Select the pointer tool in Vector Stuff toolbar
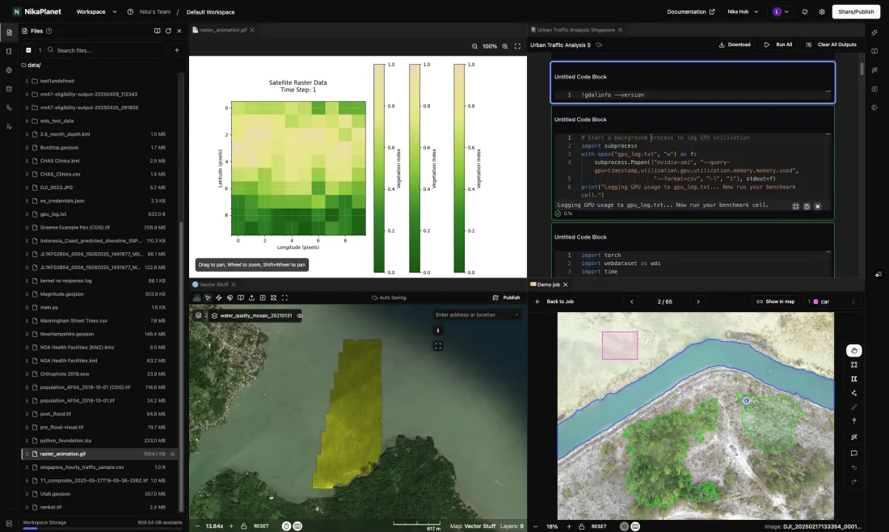Viewport: 889px width, 532px height. pos(208,298)
